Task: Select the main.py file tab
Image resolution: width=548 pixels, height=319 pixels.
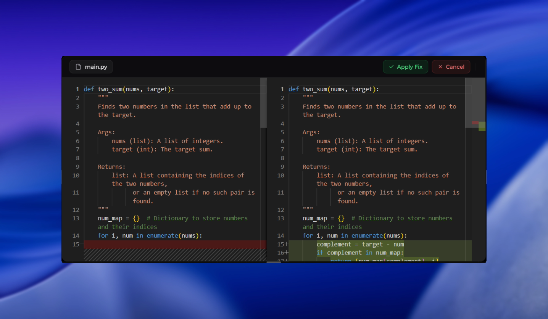Action: tap(91, 67)
